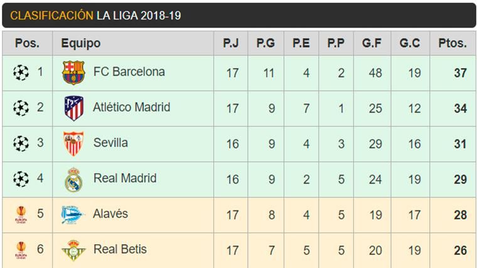Click Champions League icon in position 1 row
This screenshot has height=268, width=477.
pos(21,73)
